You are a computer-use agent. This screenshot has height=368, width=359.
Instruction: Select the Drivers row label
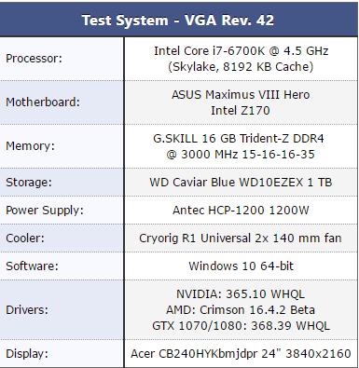pos(27,310)
